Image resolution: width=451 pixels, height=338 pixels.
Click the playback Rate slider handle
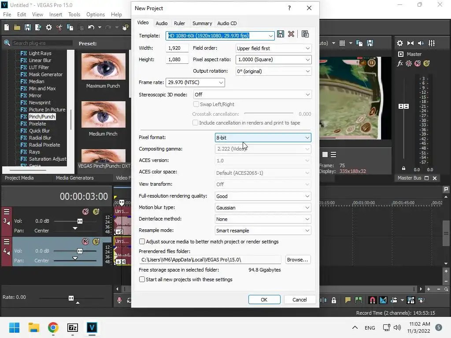[x=71, y=298]
